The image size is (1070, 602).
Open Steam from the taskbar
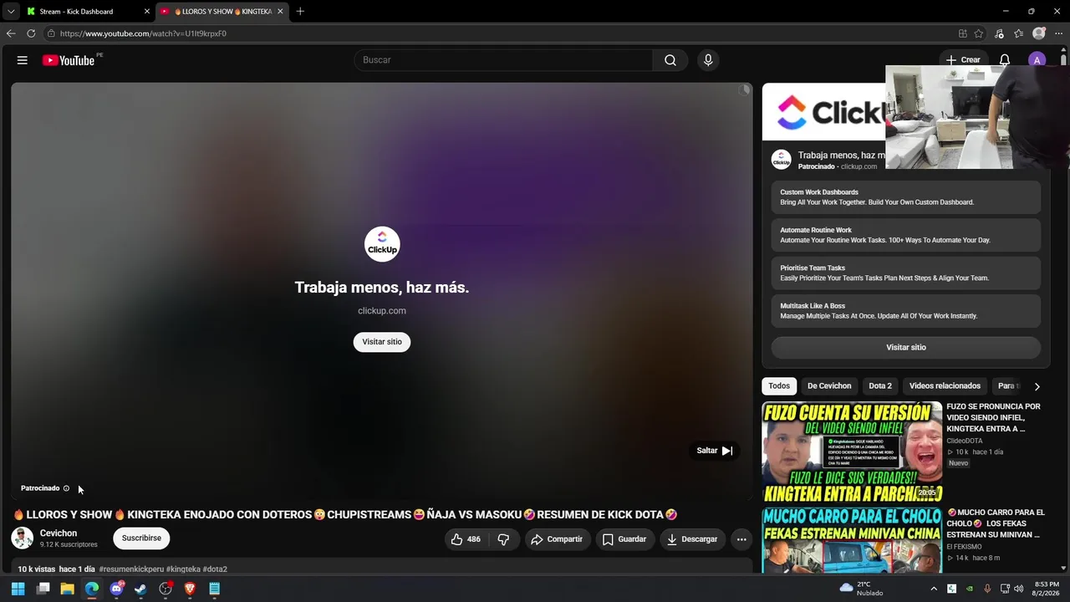coord(140,589)
